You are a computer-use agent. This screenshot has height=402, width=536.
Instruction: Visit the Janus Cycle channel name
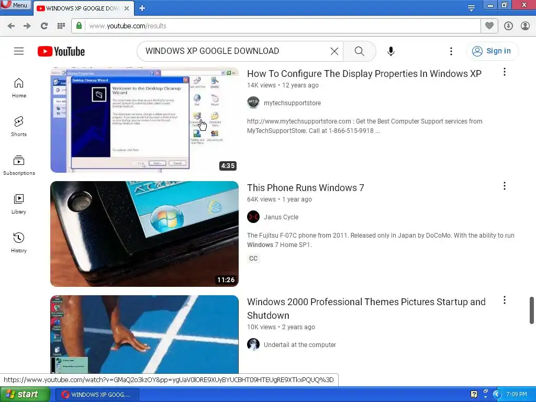point(281,217)
